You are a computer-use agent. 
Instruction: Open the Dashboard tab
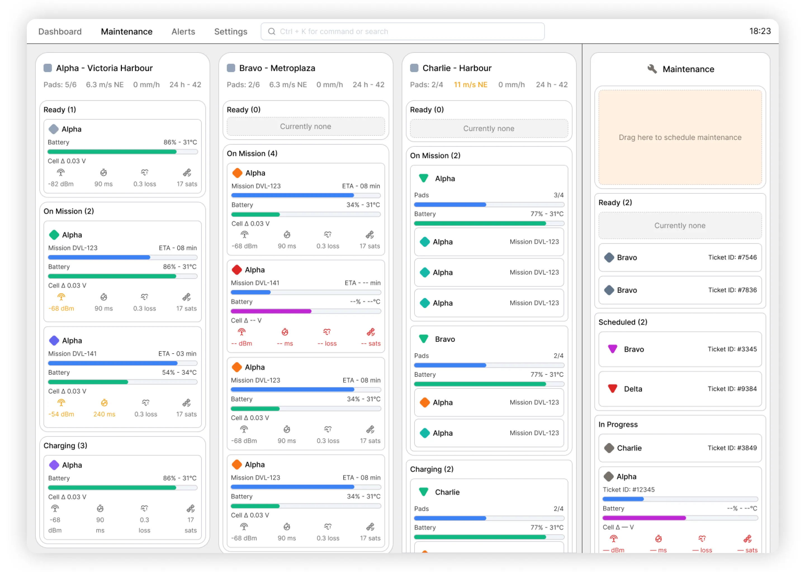coord(60,31)
